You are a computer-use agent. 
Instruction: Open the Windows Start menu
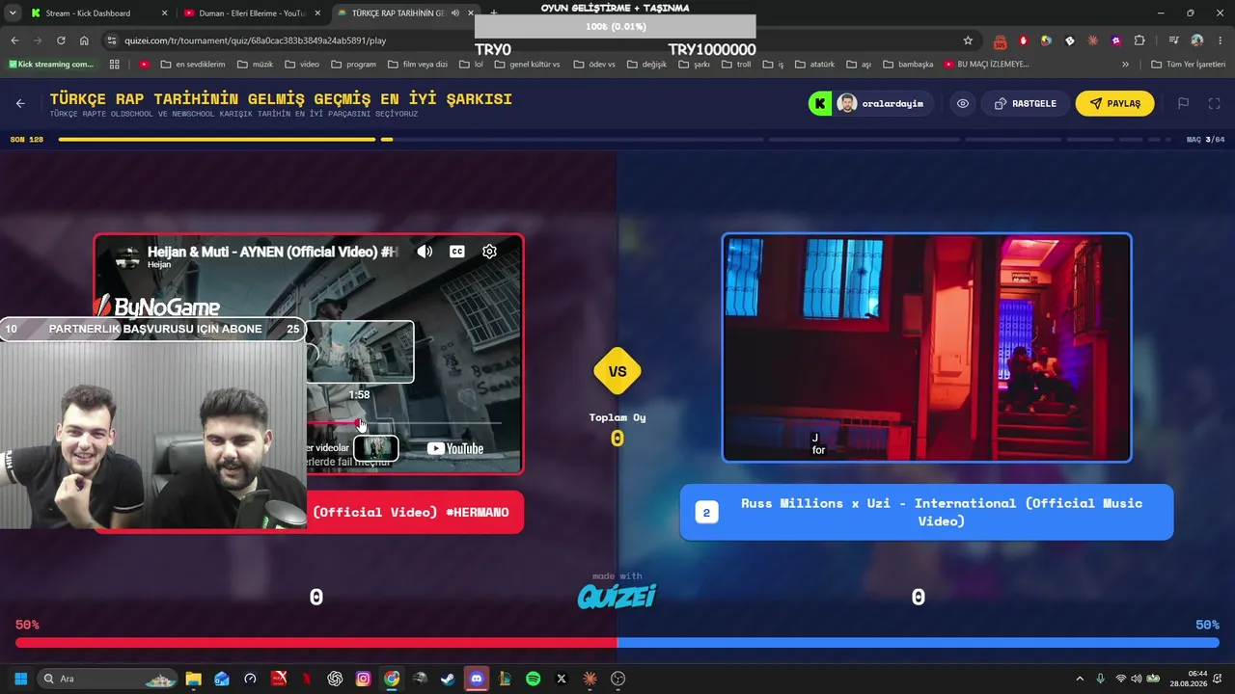pos(20,679)
